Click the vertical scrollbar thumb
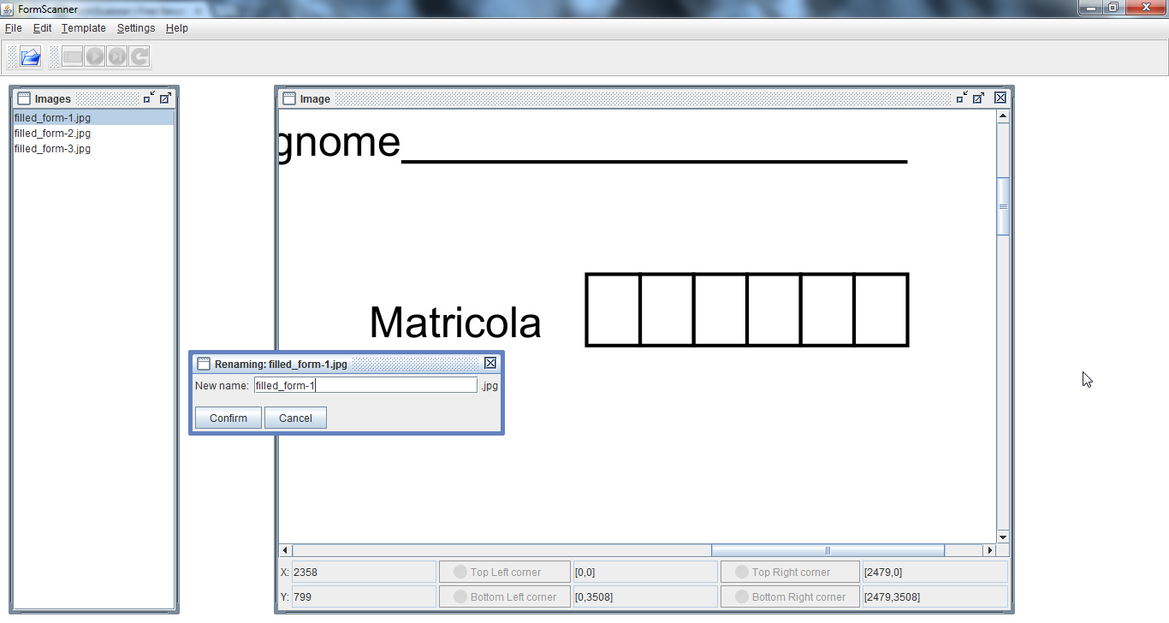 (1003, 206)
